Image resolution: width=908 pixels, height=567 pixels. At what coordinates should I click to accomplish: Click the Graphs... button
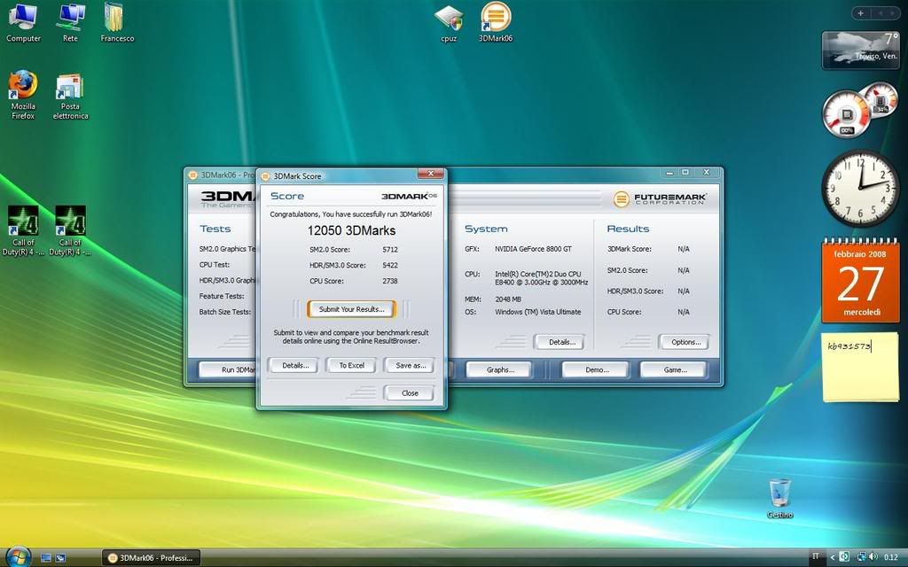pyautogui.click(x=500, y=370)
